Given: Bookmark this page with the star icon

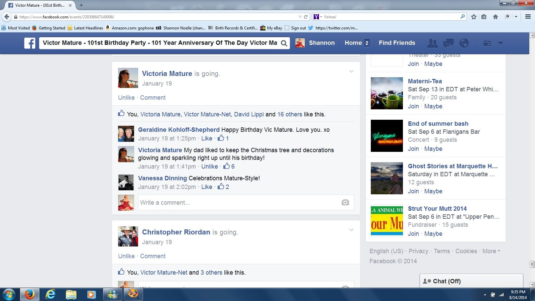Looking at the screenshot, I should [x=474, y=17].
